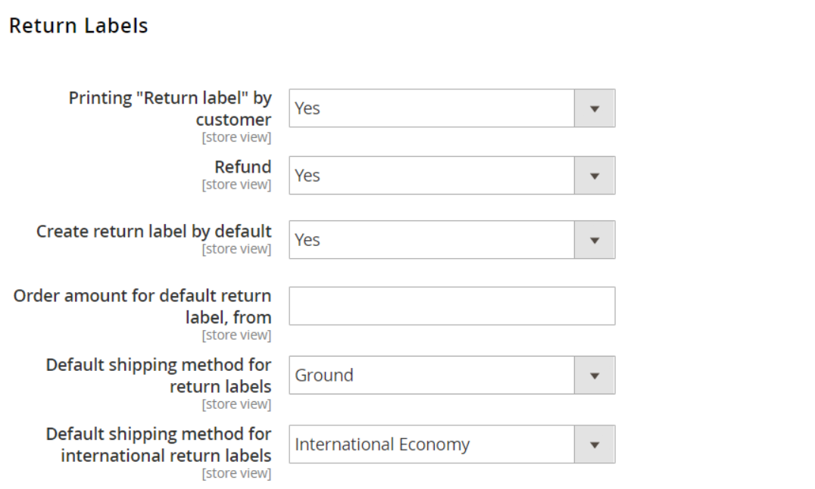Open the dropdown showing International Economy
The width and height of the screenshot is (815, 489).
click(x=452, y=444)
